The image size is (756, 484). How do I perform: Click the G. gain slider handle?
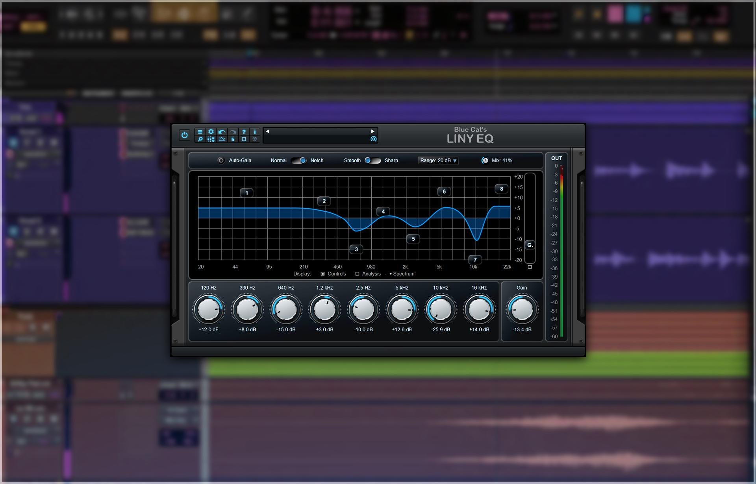530,245
